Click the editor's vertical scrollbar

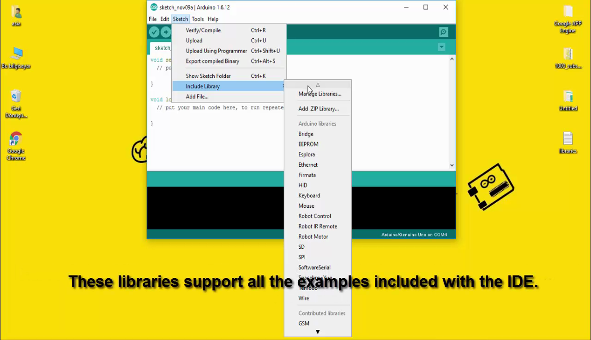click(452, 111)
